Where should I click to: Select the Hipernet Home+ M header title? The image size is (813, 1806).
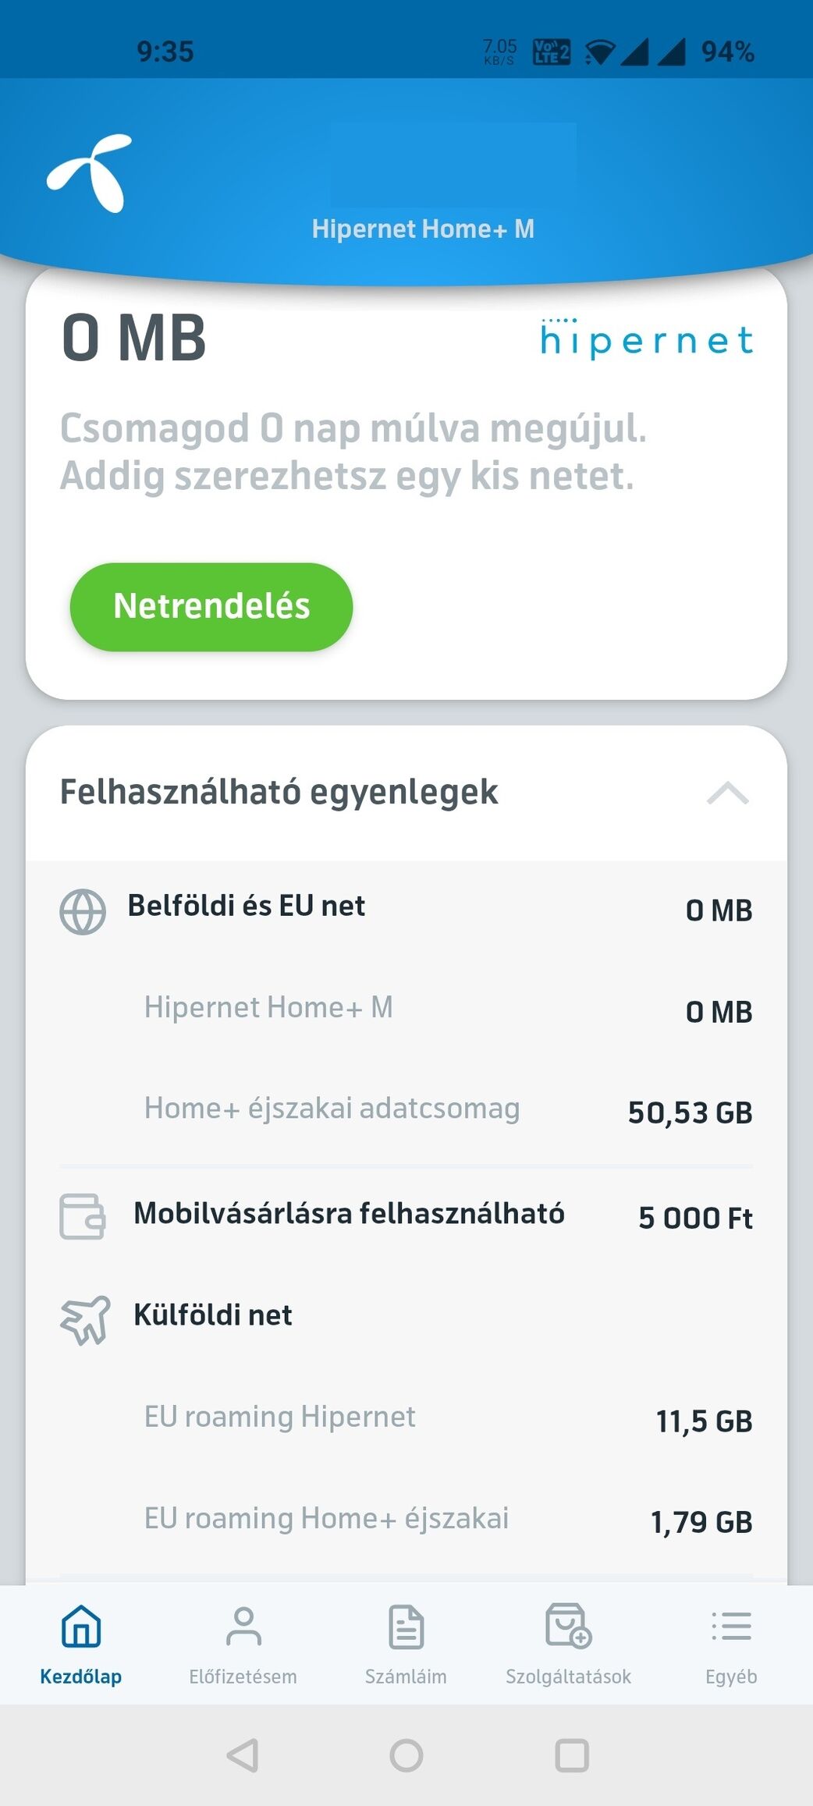coord(423,229)
